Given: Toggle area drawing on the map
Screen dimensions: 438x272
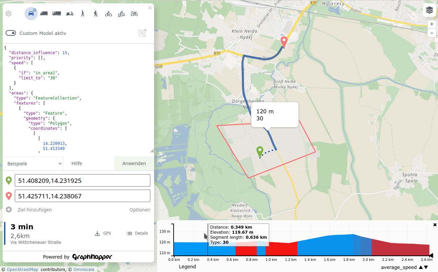Looking at the screenshot, I should 142,33.
